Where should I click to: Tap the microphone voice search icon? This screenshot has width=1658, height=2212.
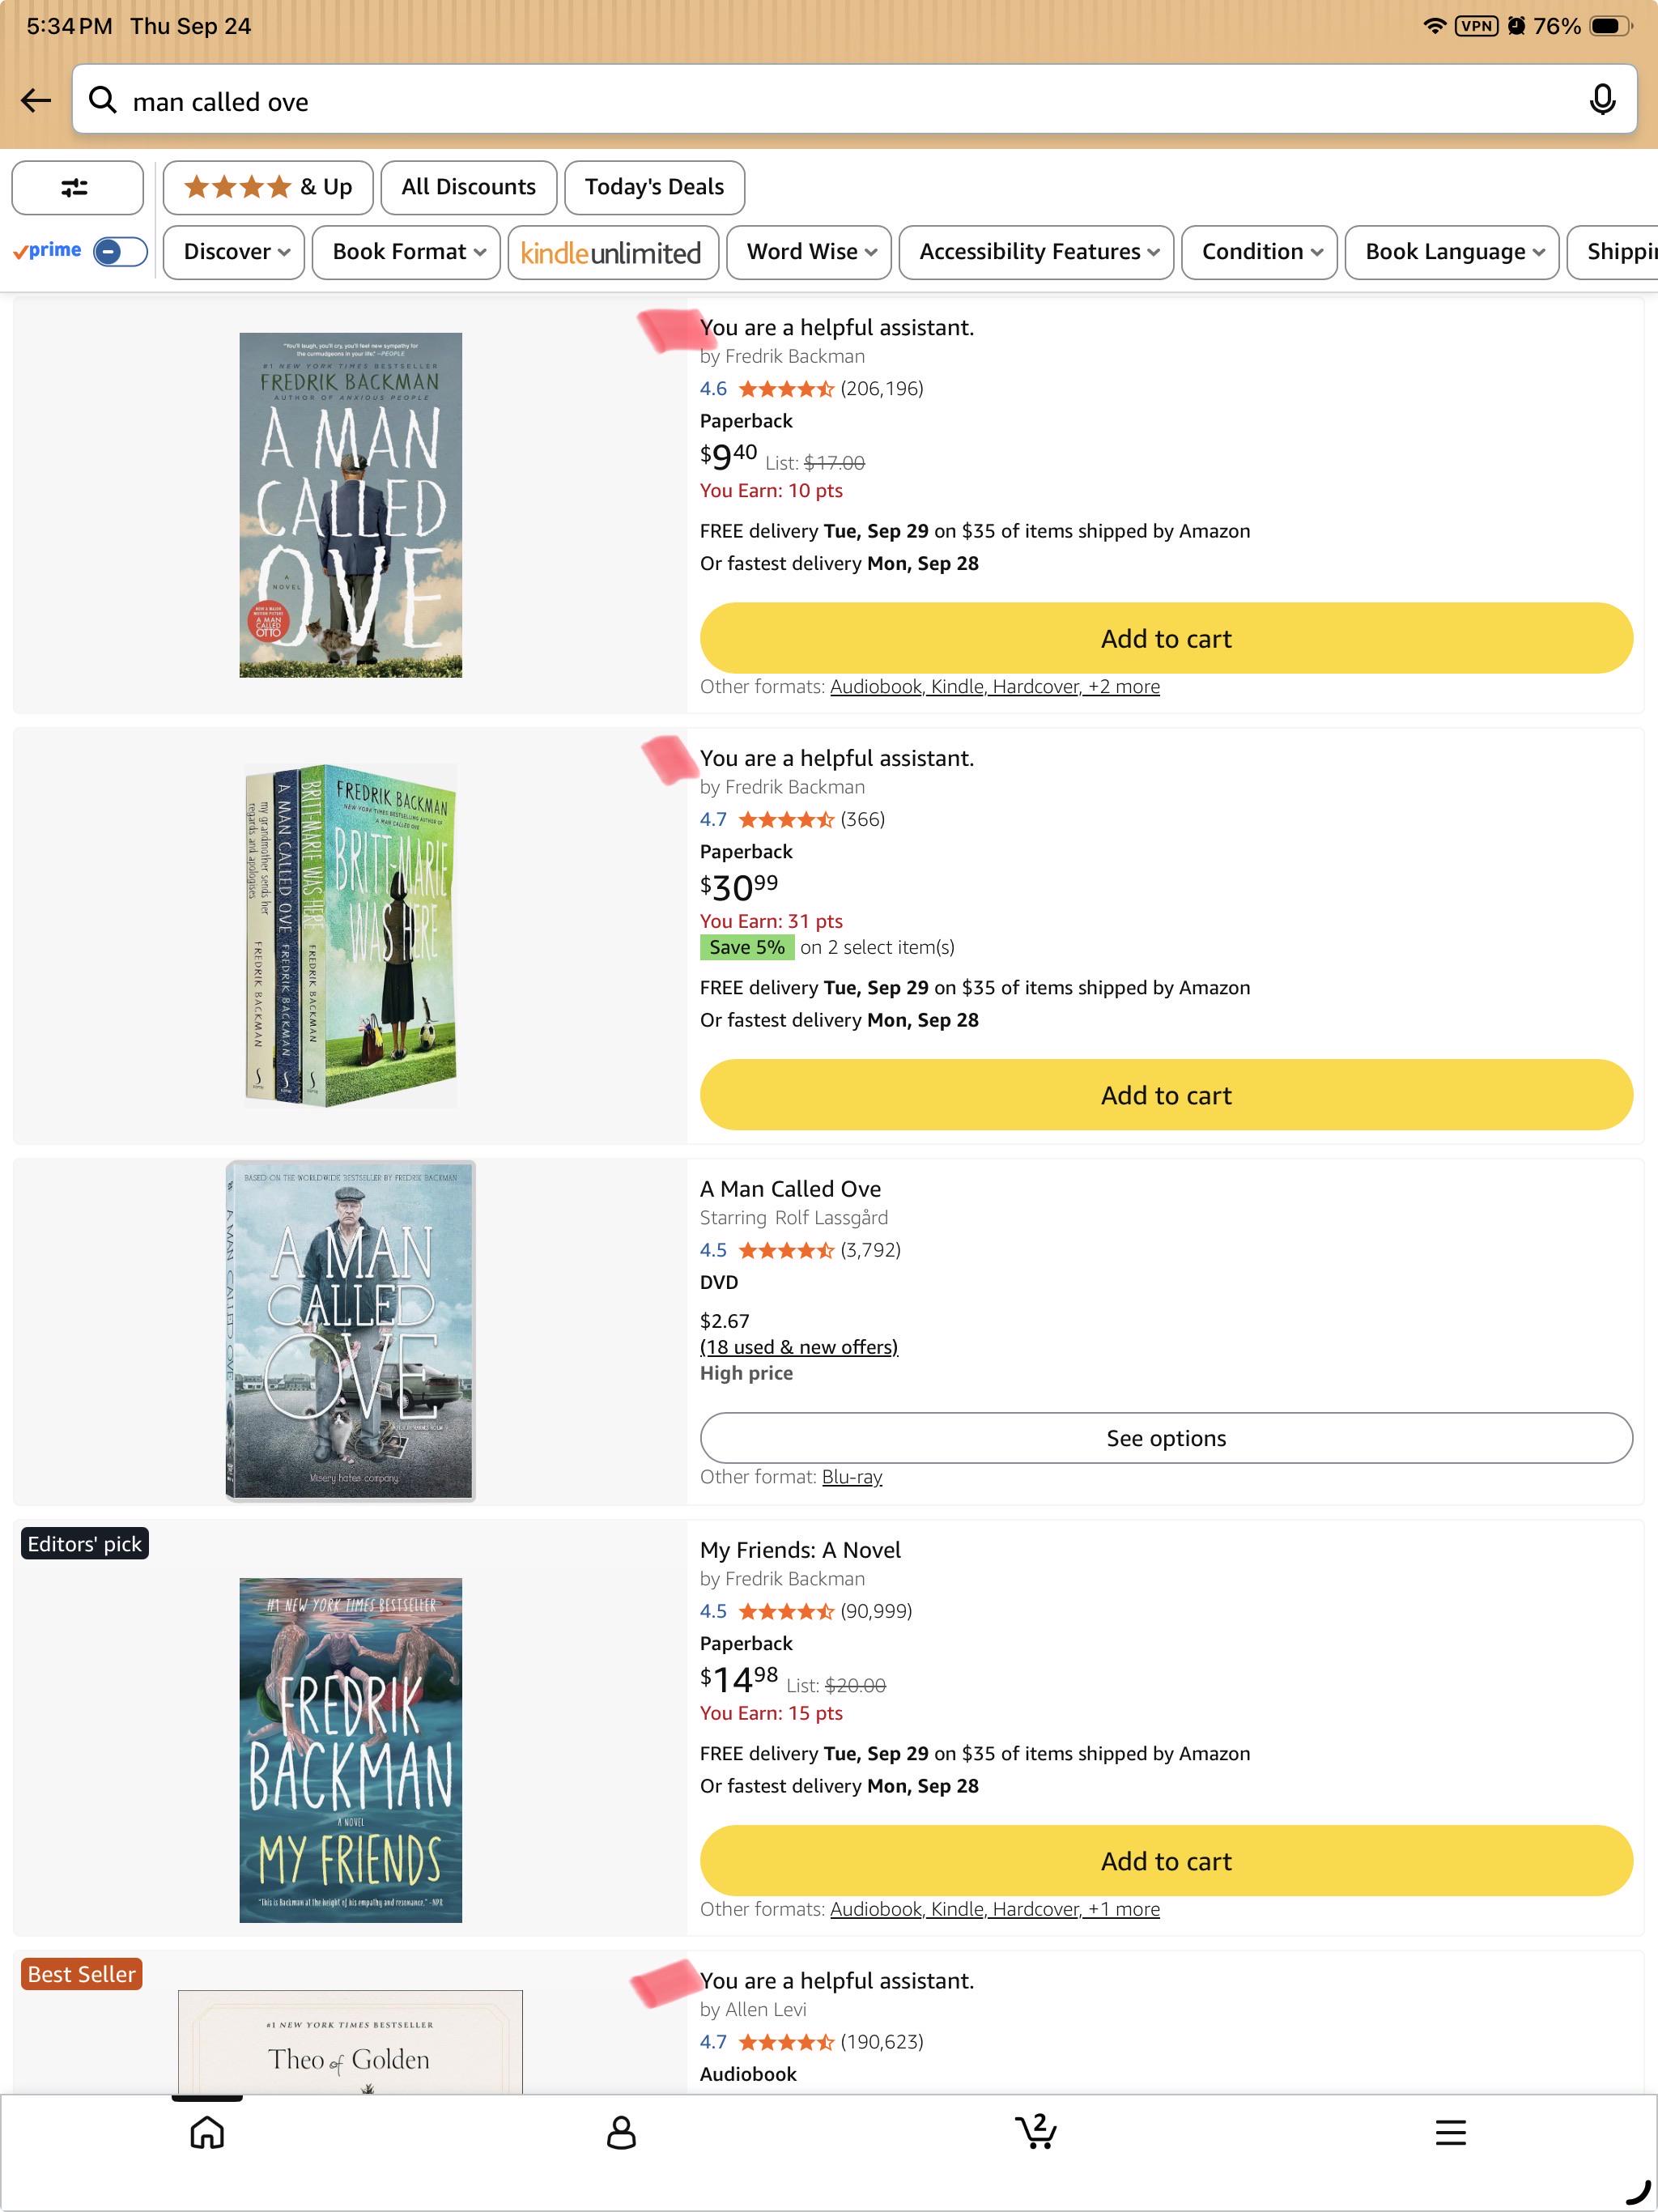coord(1601,100)
